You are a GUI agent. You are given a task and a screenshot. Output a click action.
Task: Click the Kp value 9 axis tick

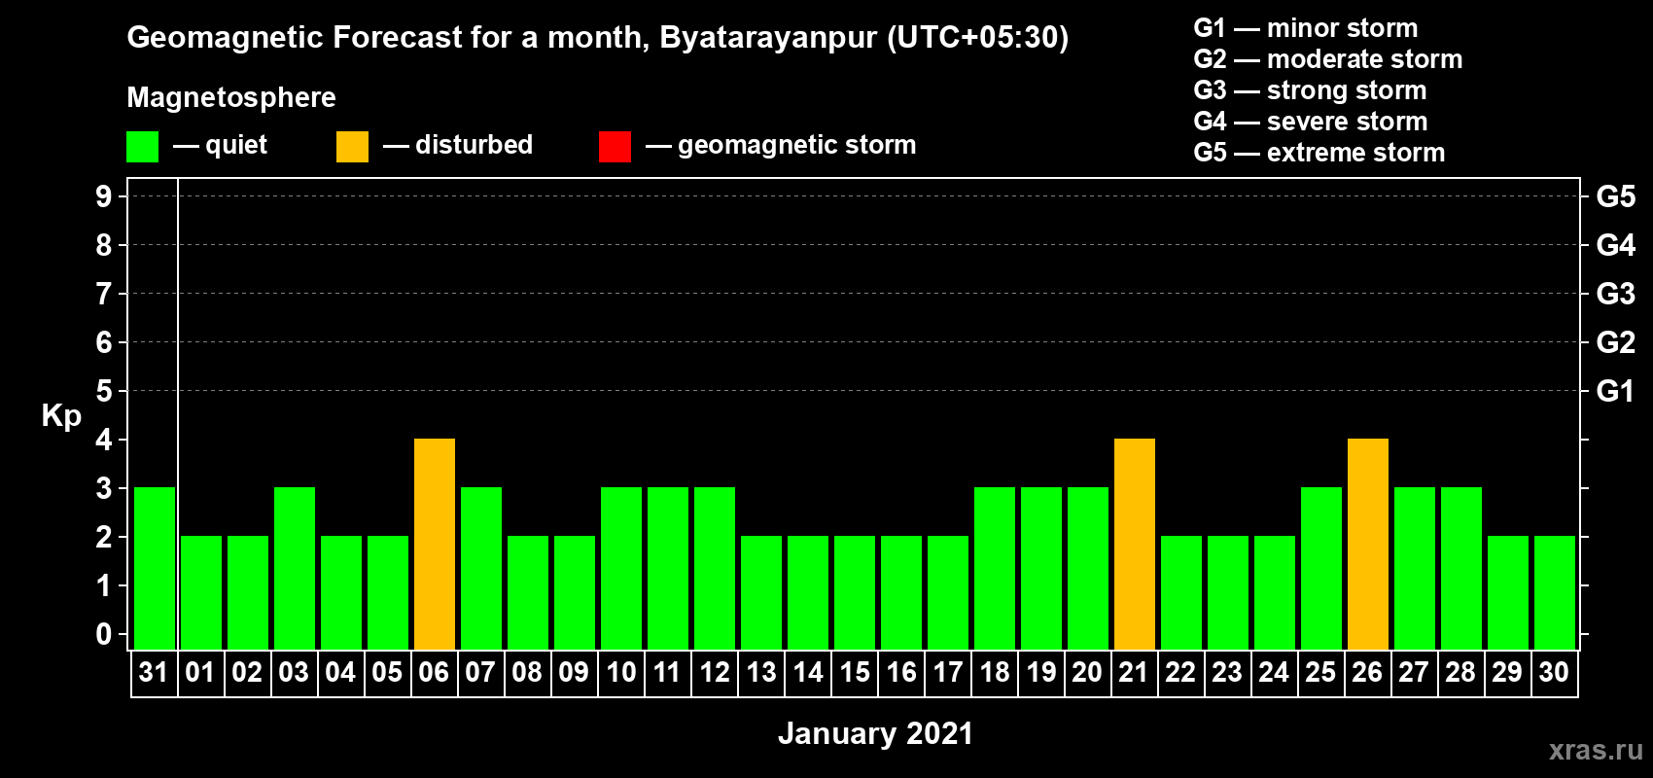104,196
